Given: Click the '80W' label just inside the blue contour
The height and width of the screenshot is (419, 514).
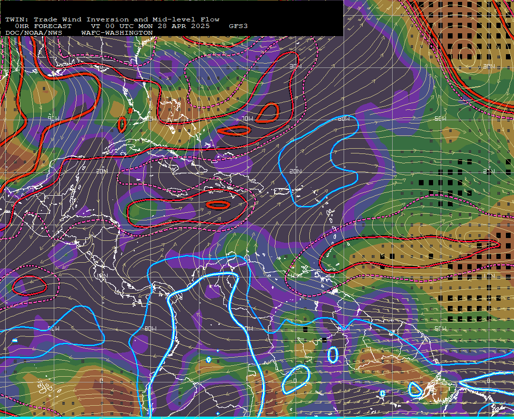Looking at the screenshot, I should [150, 328].
